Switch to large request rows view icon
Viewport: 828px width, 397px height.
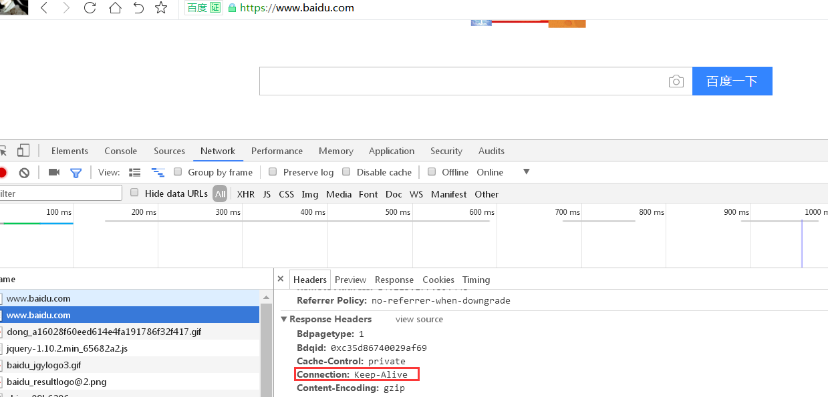coord(135,172)
